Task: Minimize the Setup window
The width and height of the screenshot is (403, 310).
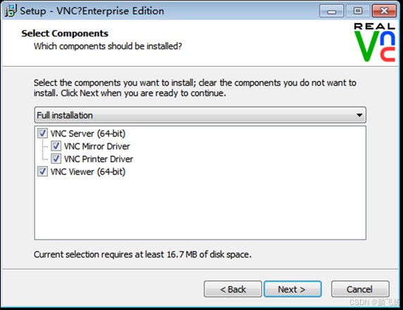Action: click(x=332, y=11)
